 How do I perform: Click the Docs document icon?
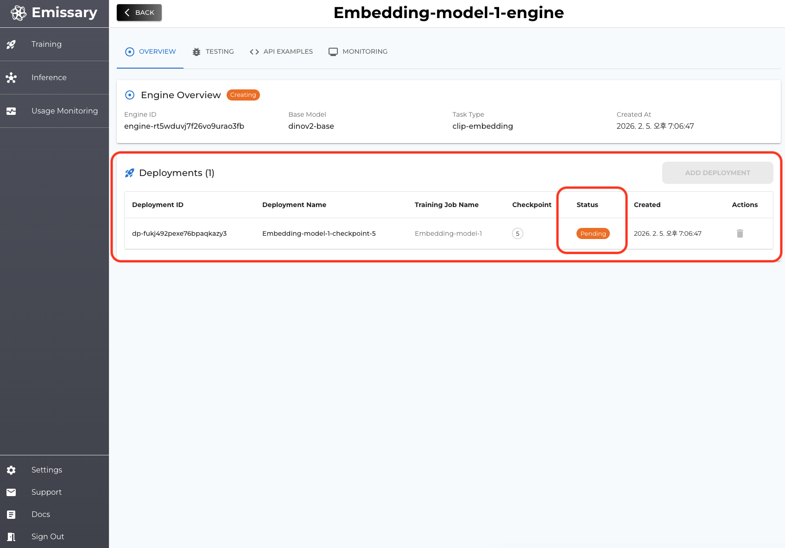pyautogui.click(x=11, y=515)
